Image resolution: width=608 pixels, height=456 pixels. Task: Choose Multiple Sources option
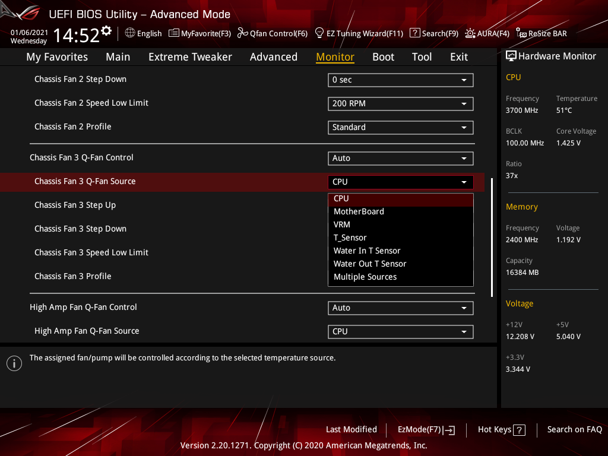(401, 277)
